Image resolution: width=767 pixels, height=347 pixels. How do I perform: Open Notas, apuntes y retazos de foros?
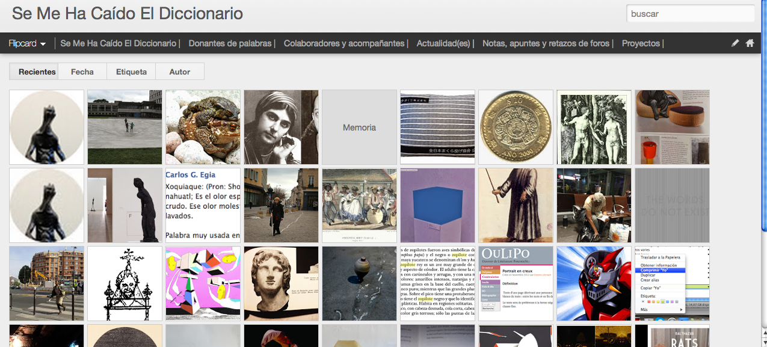(546, 43)
